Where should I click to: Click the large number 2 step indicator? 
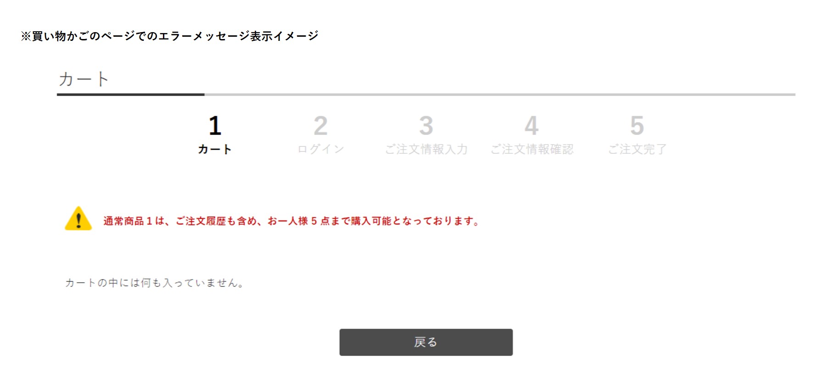(320, 126)
